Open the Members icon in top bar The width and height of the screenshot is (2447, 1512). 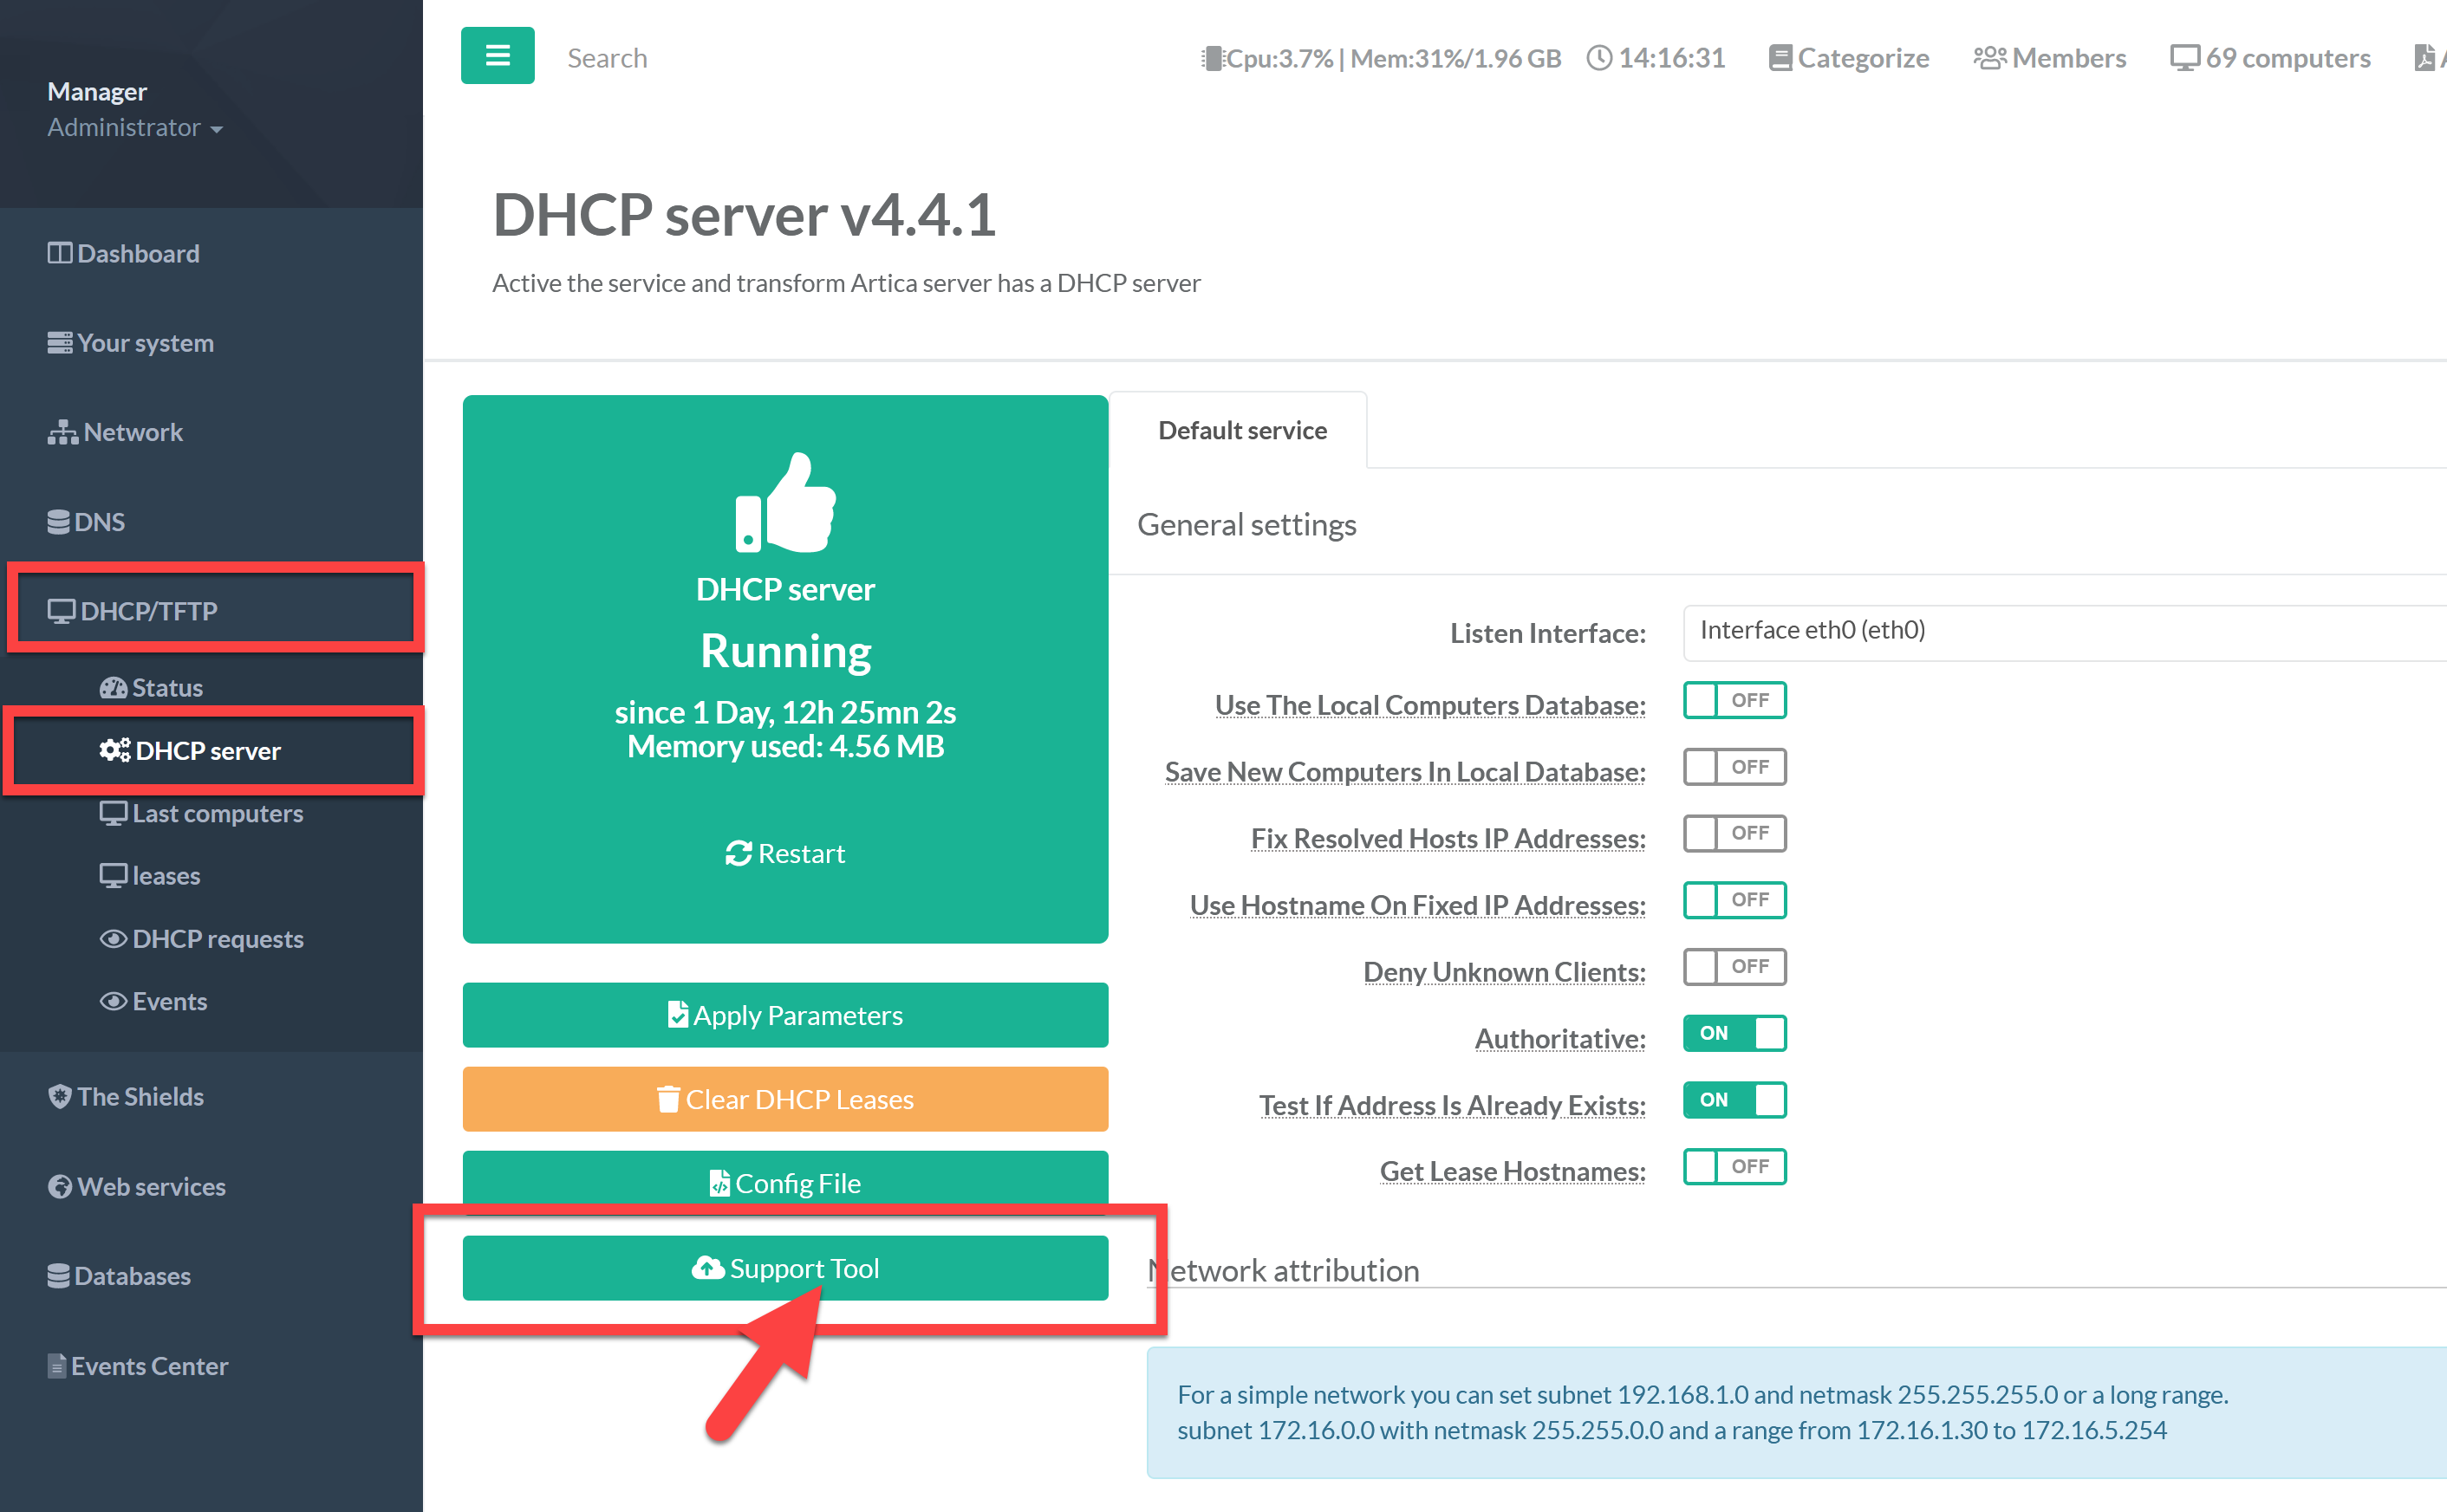tap(1988, 58)
